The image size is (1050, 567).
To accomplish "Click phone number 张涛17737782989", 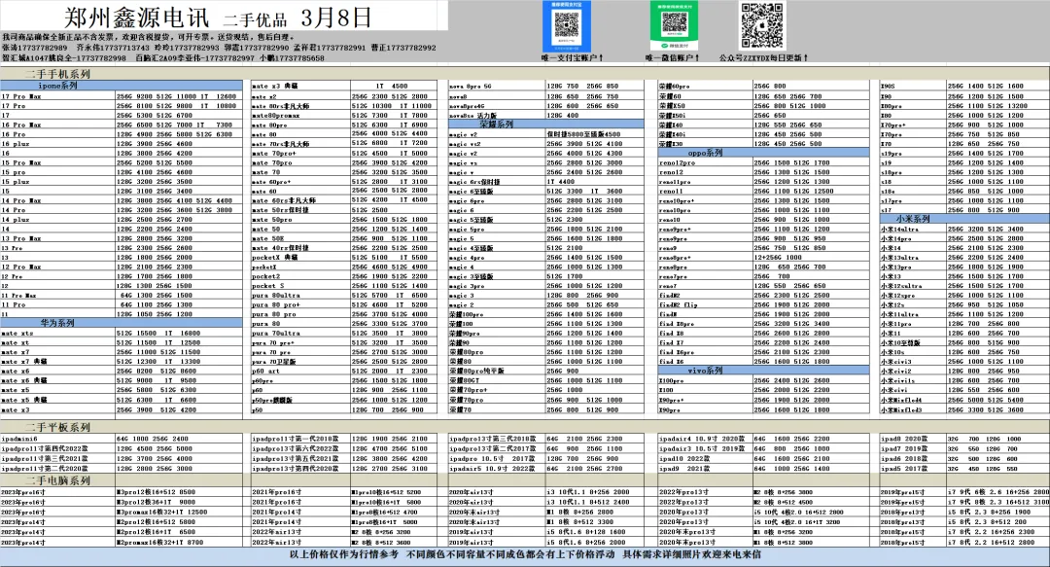I will pyautogui.click(x=35, y=49).
